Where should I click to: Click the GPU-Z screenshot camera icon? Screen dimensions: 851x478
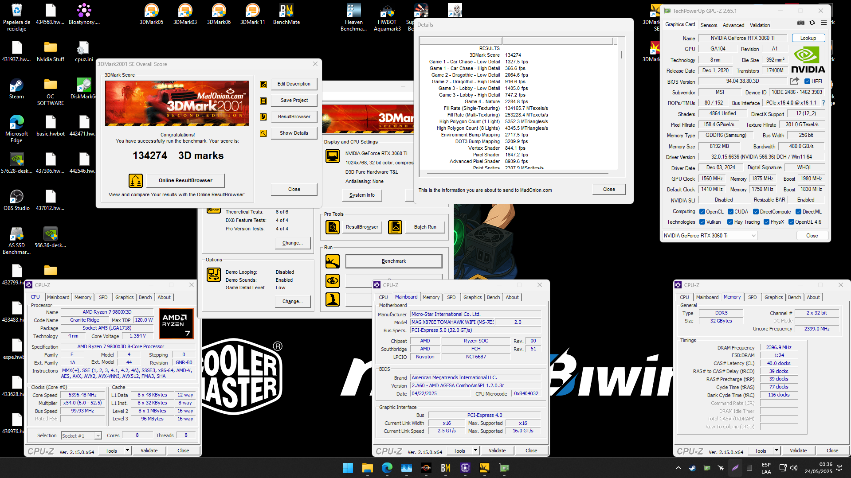click(800, 23)
